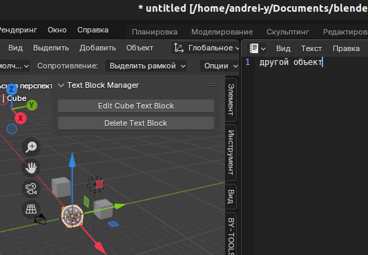
Task: Open the partially visible умолч... dropdown
Action: click(x=14, y=66)
